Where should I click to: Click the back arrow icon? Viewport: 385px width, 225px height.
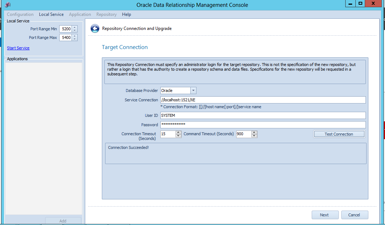coord(95,28)
